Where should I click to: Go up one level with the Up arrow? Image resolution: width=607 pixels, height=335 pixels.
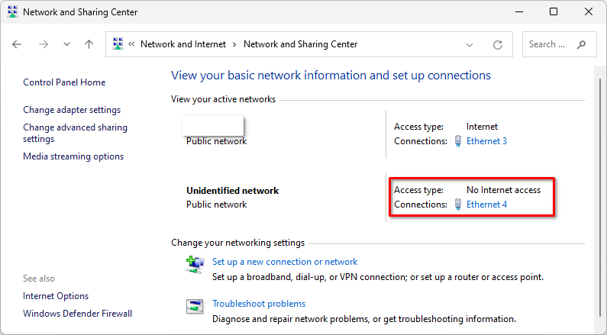tap(89, 44)
